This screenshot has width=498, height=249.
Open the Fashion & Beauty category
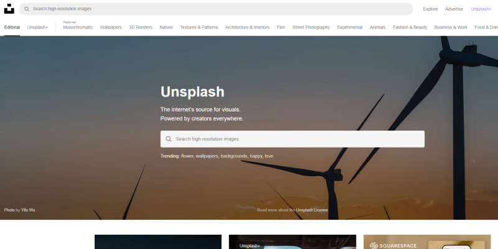(410, 27)
